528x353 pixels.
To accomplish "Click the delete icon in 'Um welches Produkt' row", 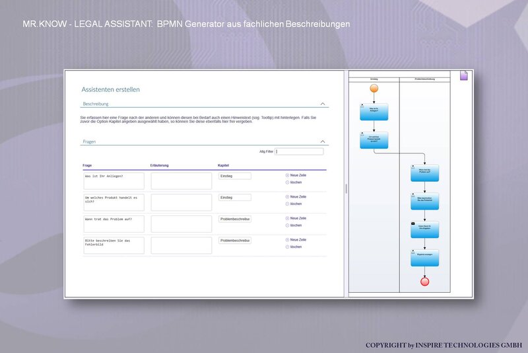I will pos(287,204).
